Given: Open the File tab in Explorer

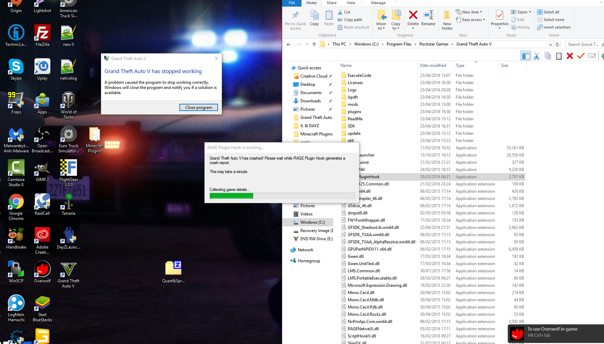Looking at the screenshot, I should [292, 3].
